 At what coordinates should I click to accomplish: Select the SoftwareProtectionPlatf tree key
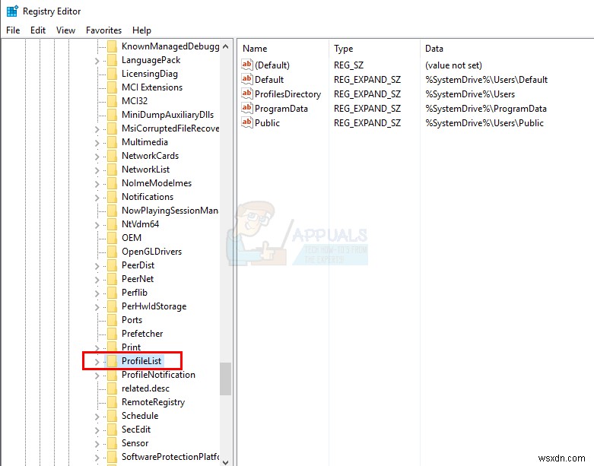coord(170,457)
